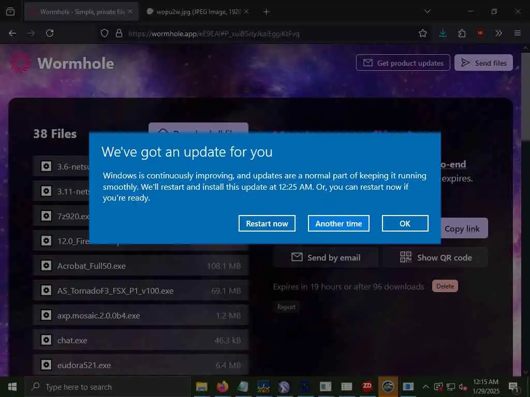Open the browser hamburger menu
530x397 pixels.
pyautogui.click(x=518, y=34)
